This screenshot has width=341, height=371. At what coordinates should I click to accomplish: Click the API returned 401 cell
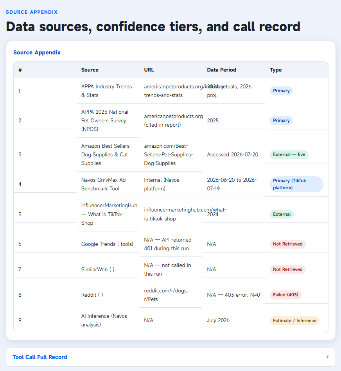[168, 244]
